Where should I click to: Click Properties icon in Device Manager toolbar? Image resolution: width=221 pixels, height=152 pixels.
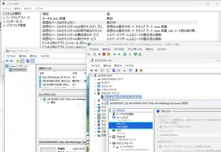point(108,70)
